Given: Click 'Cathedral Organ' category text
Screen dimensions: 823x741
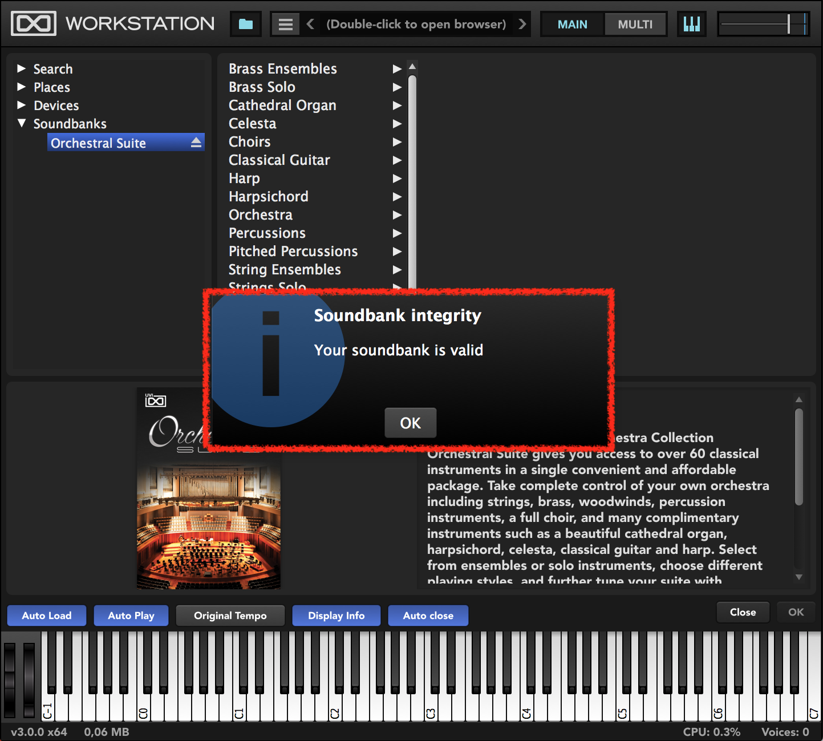Looking at the screenshot, I should 283,106.
